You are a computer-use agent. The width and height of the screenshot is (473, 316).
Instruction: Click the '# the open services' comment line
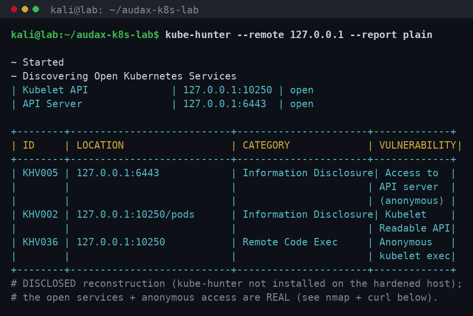[224, 298]
